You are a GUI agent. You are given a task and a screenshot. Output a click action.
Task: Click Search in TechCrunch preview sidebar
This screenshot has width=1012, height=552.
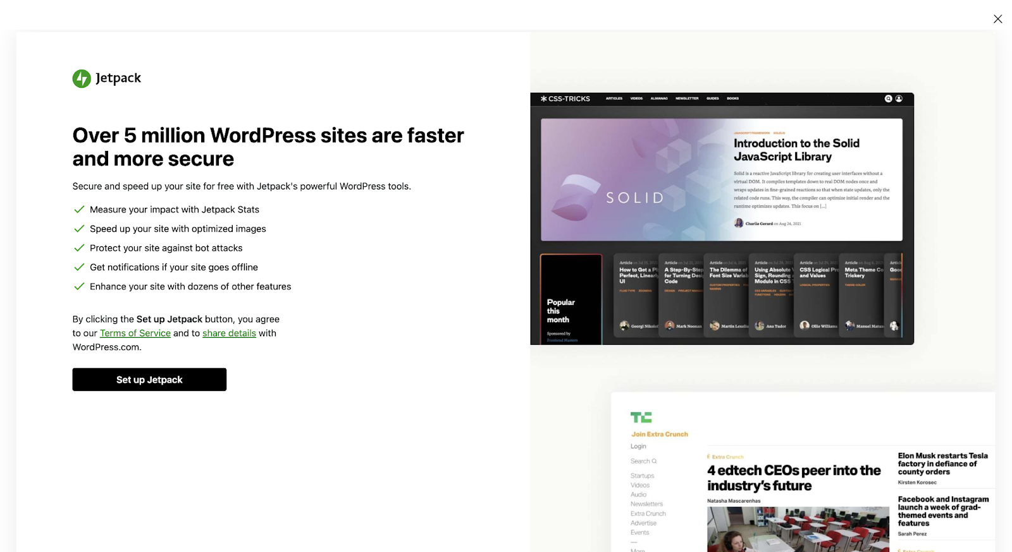click(x=643, y=461)
